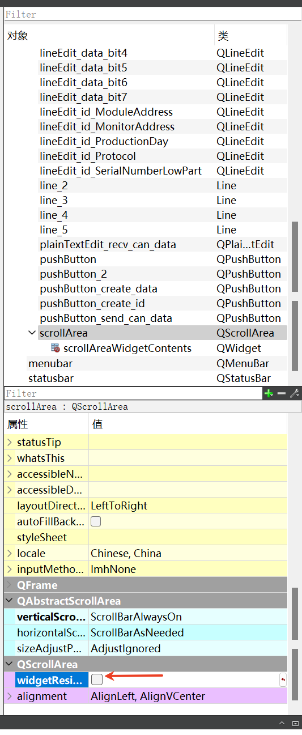Toggle the autoFillBackground checkbox
The image size is (302, 735).
click(x=96, y=521)
